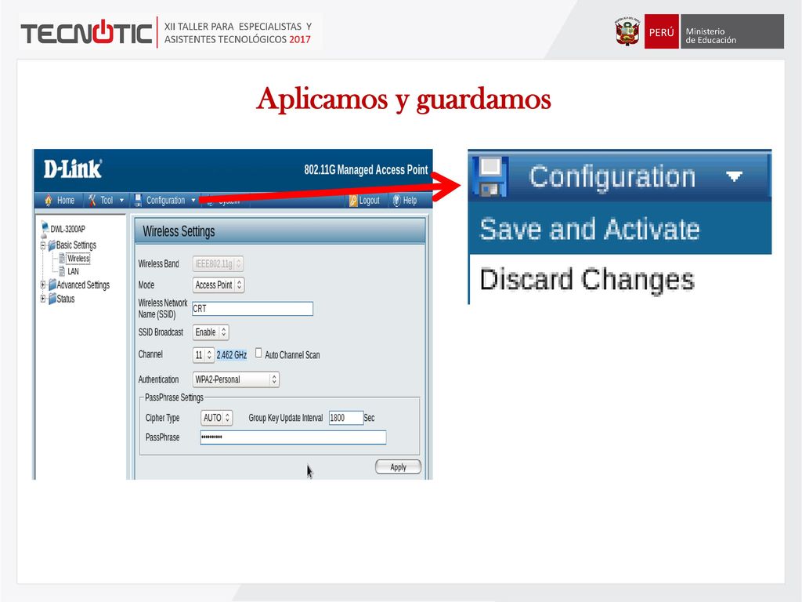Image resolution: width=802 pixels, height=602 pixels.
Task: Click the Configuration floppy disk icon in D-Link toolbar
Action: click(x=138, y=200)
